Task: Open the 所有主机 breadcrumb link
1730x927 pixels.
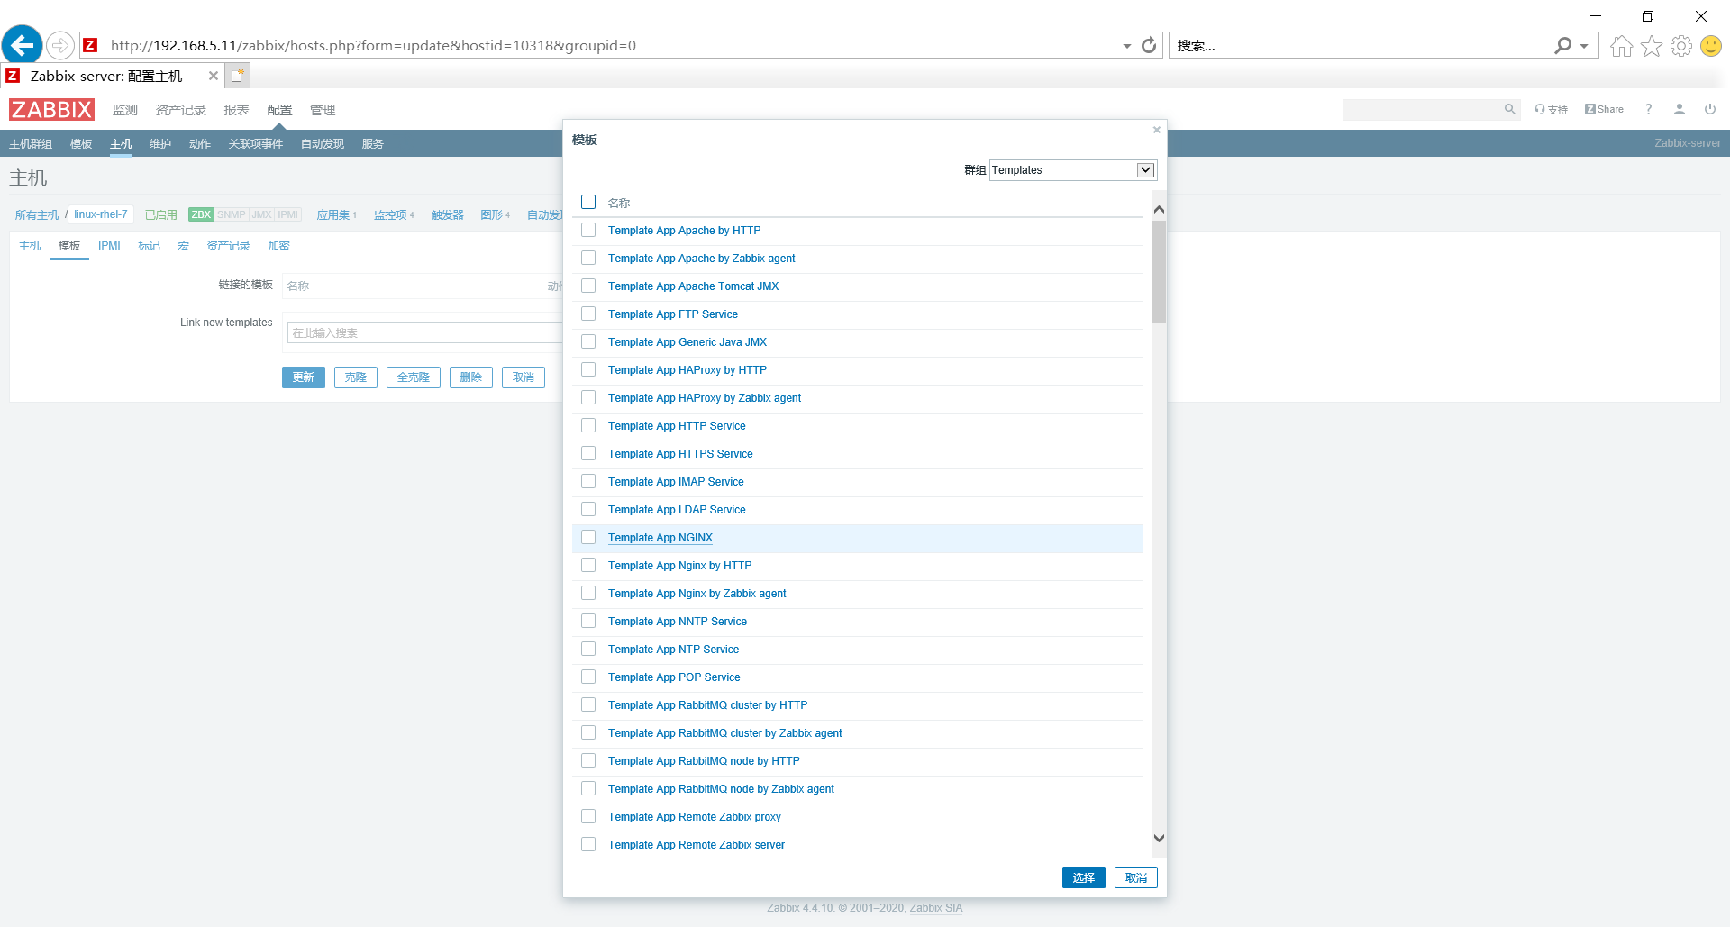Action: (36, 215)
